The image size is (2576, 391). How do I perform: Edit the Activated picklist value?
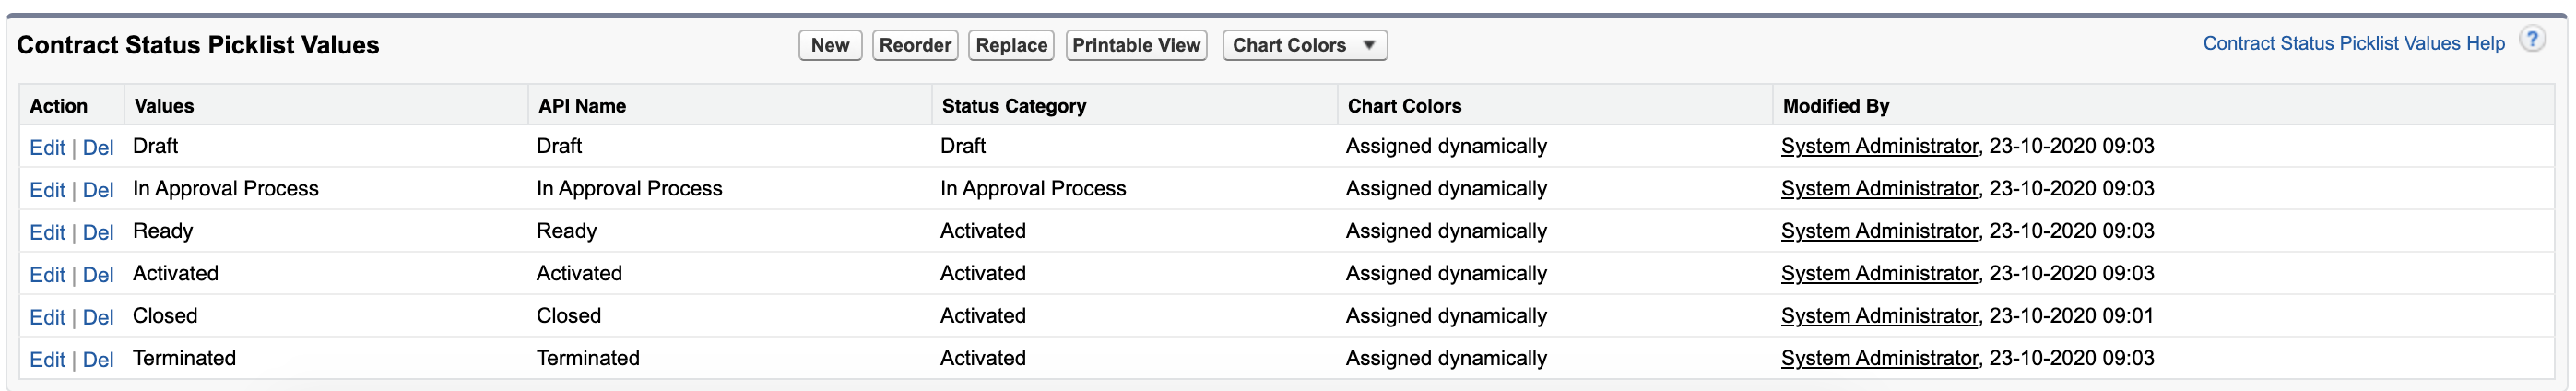[47, 275]
